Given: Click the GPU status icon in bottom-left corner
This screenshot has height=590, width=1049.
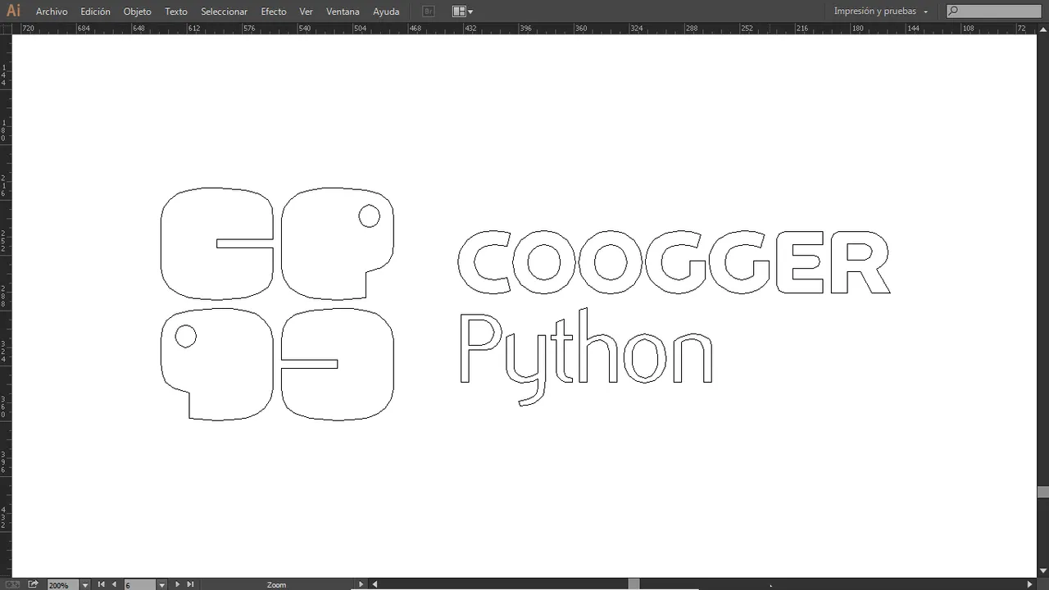Looking at the screenshot, I should pyautogui.click(x=12, y=584).
